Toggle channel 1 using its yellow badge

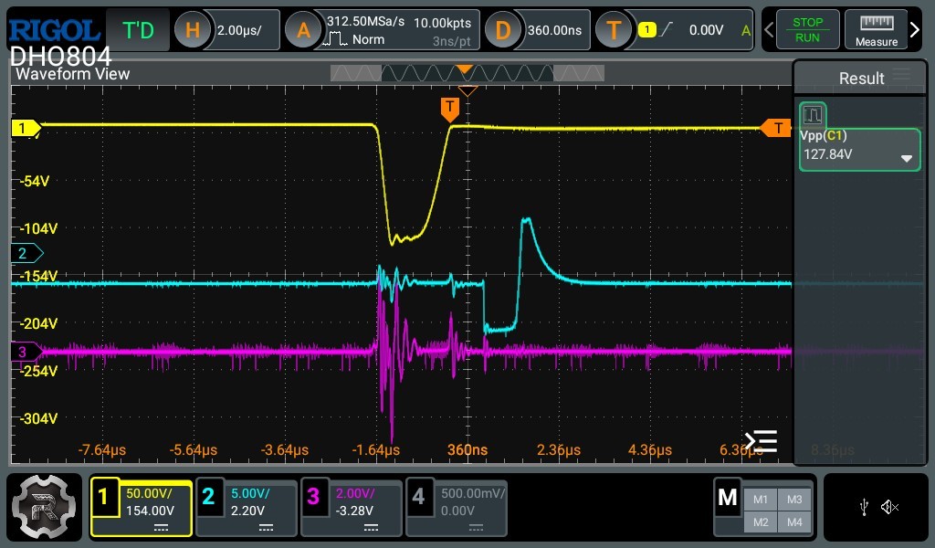click(x=104, y=498)
